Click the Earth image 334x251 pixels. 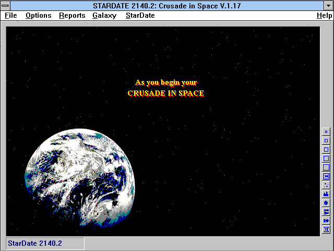pyautogui.click(x=79, y=178)
